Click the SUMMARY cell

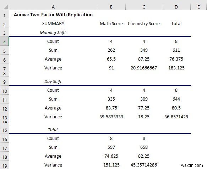click(53, 24)
